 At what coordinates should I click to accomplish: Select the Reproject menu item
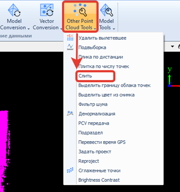(113, 161)
